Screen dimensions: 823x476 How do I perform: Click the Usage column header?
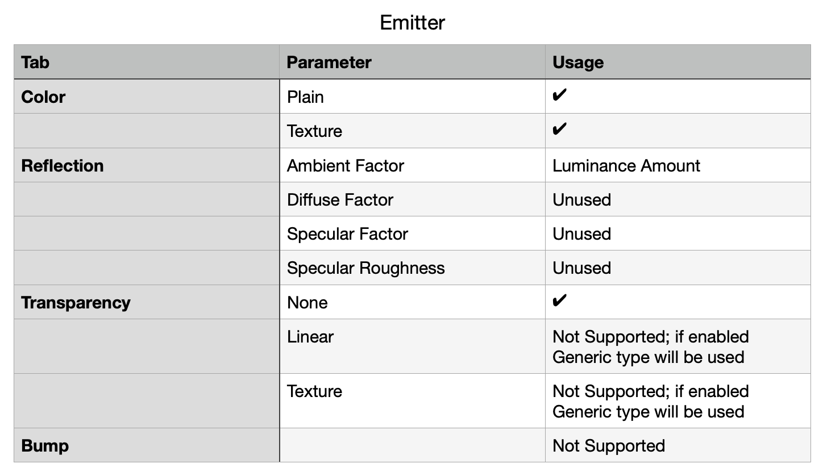click(578, 62)
